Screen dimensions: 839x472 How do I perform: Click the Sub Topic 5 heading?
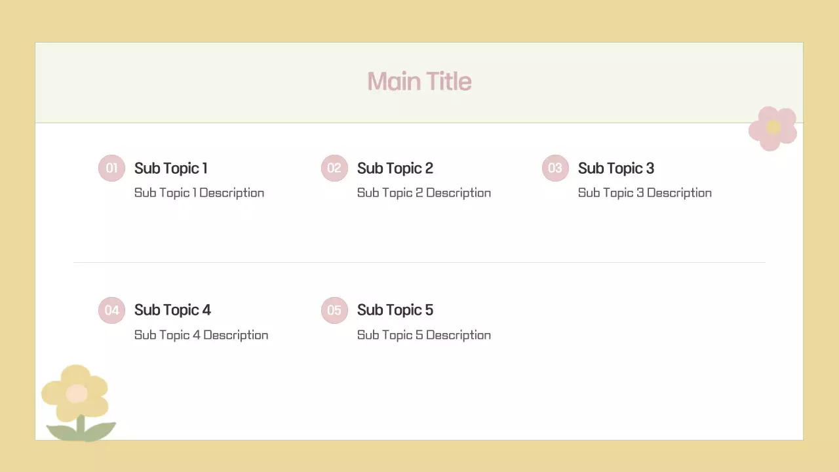pos(395,310)
